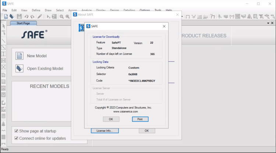
Task: Click the Print button in license dialog
Action: click(140, 119)
